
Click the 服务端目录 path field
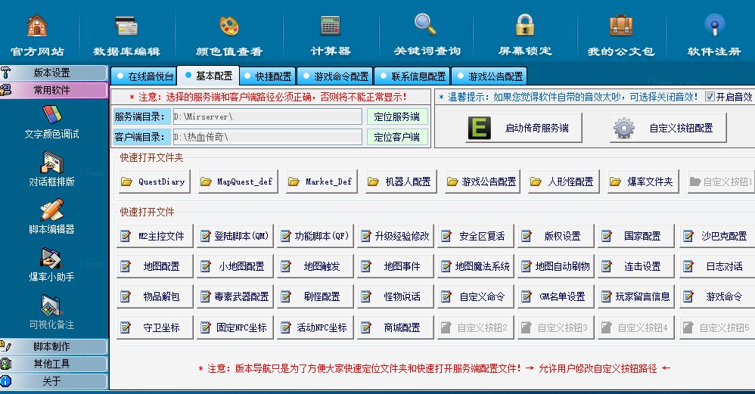266,117
